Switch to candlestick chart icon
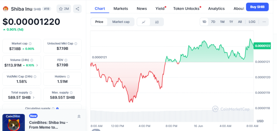The image size is (277, 131). (157, 22)
